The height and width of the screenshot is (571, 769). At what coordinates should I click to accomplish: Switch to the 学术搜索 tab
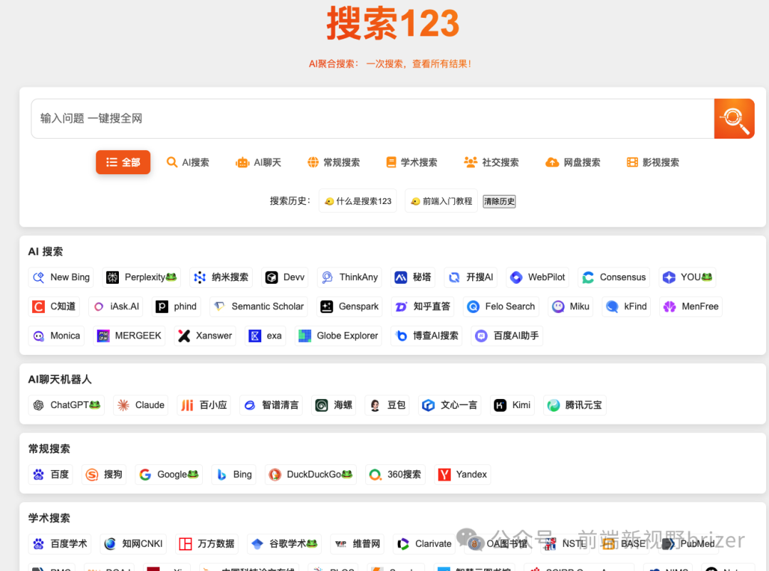[412, 162]
